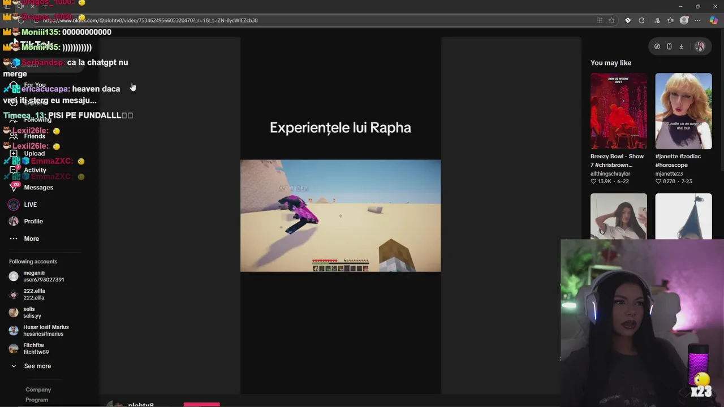Screen dimensions: 724x407
Task: Open Upload in the sidebar
Action: [34, 153]
